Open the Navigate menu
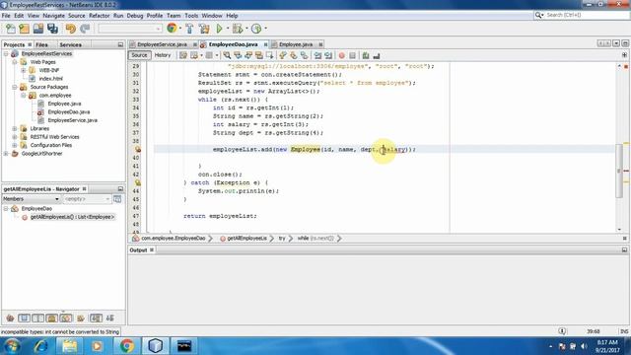The image size is (631, 355). coord(53,16)
